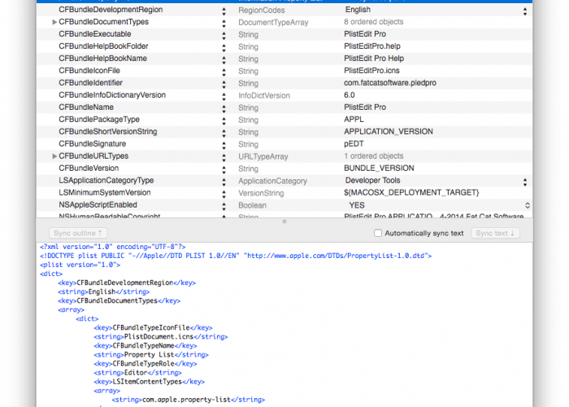
Task: Open key stepper for NSAppleScriptEnabled
Action: point(224,207)
